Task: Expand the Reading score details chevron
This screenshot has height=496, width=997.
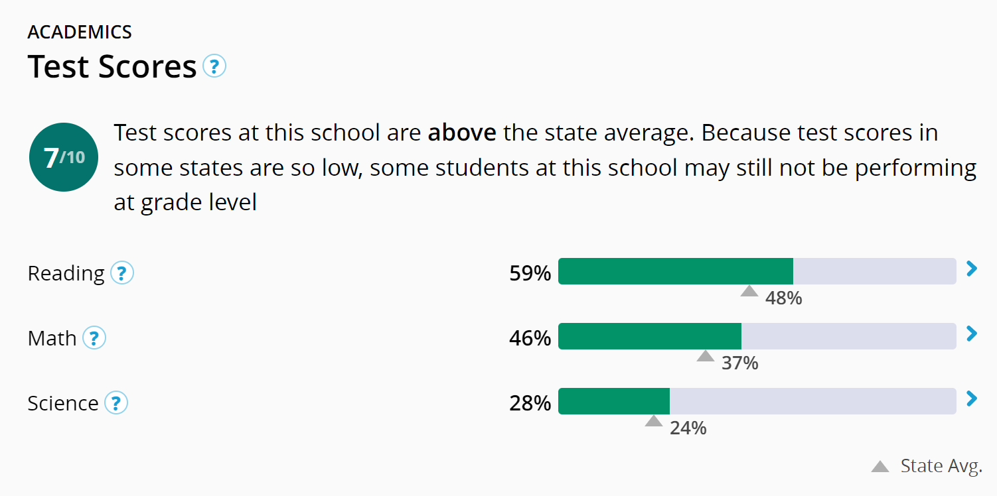Action: (x=972, y=269)
